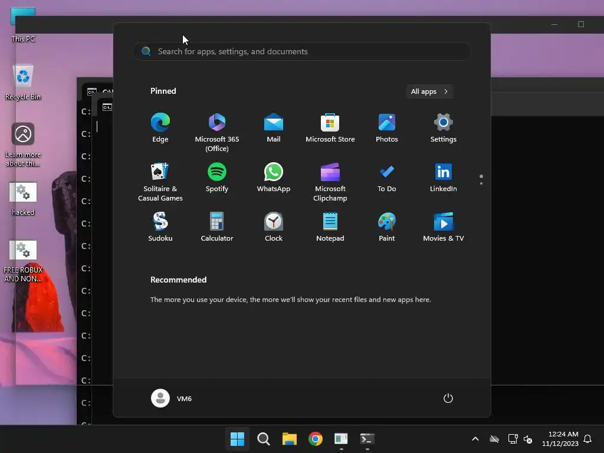The height and width of the screenshot is (453, 604).
Task: Open the Calculator app
Action: [x=217, y=227]
